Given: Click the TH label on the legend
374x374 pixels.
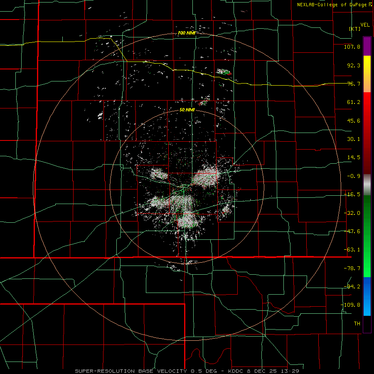Looking at the screenshot, I should point(357,323).
